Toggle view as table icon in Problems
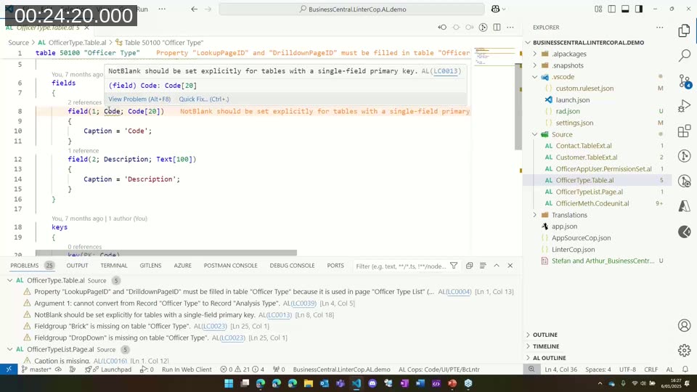 point(483,266)
